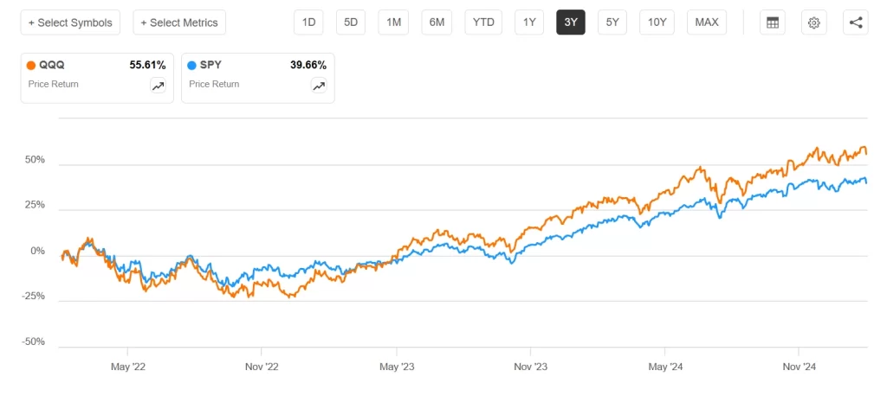Viewport: 887px width, 396px height.
Task: Click the orange QQQ color dot
Action: [x=31, y=66]
